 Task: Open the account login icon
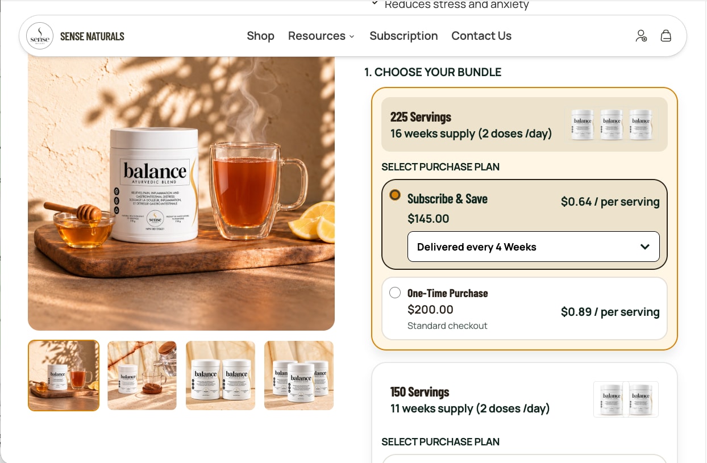(641, 36)
